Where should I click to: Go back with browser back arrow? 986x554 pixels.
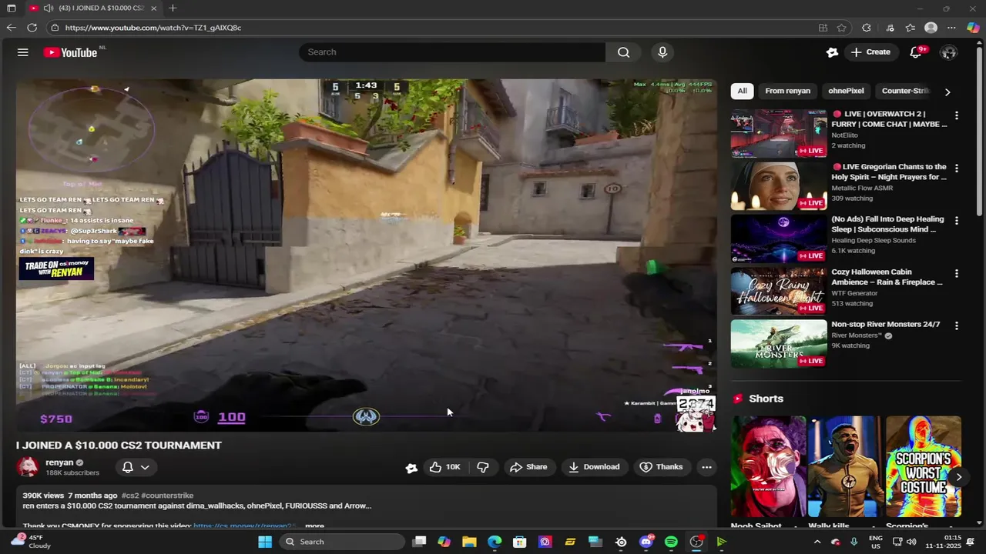[x=11, y=28]
